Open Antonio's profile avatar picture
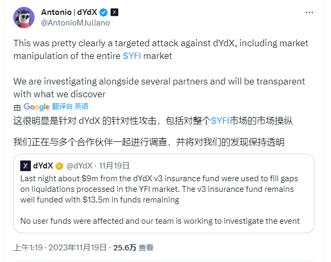Screen dimensions: 331x262 pyautogui.click(x=24, y=18)
